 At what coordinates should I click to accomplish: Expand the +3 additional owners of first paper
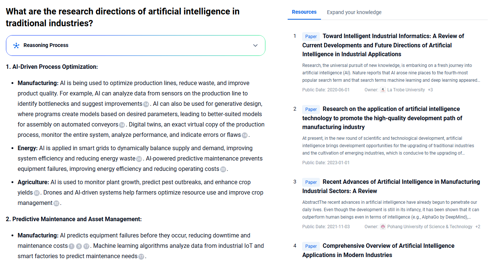430,90
